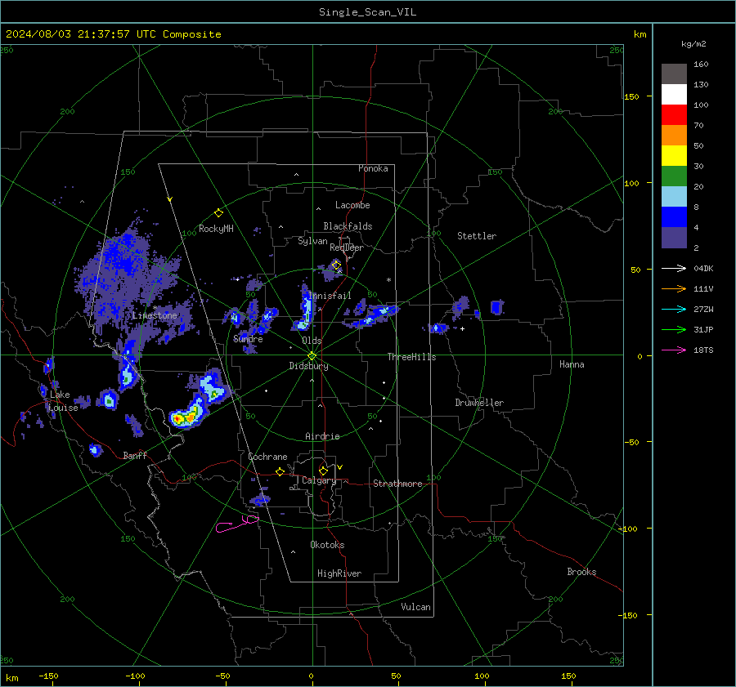Click the Lake Louise label

[63, 401]
